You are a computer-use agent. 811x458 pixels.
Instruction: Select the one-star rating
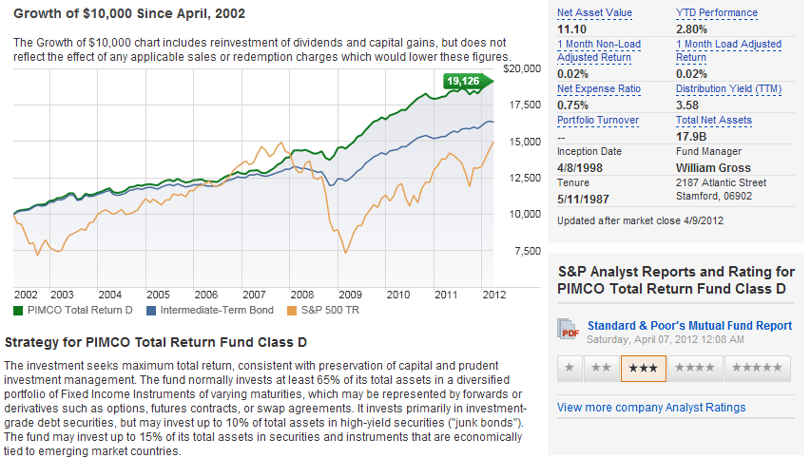569,368
